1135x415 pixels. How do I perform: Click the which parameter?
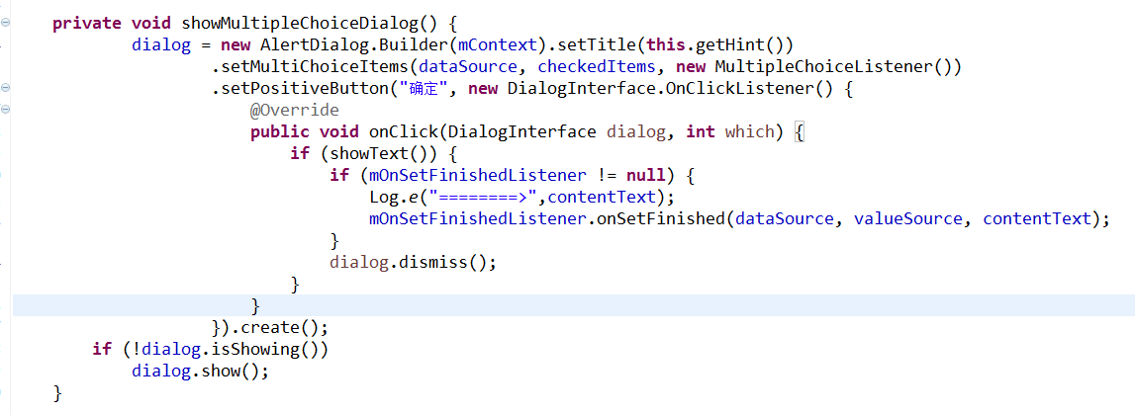748,132
